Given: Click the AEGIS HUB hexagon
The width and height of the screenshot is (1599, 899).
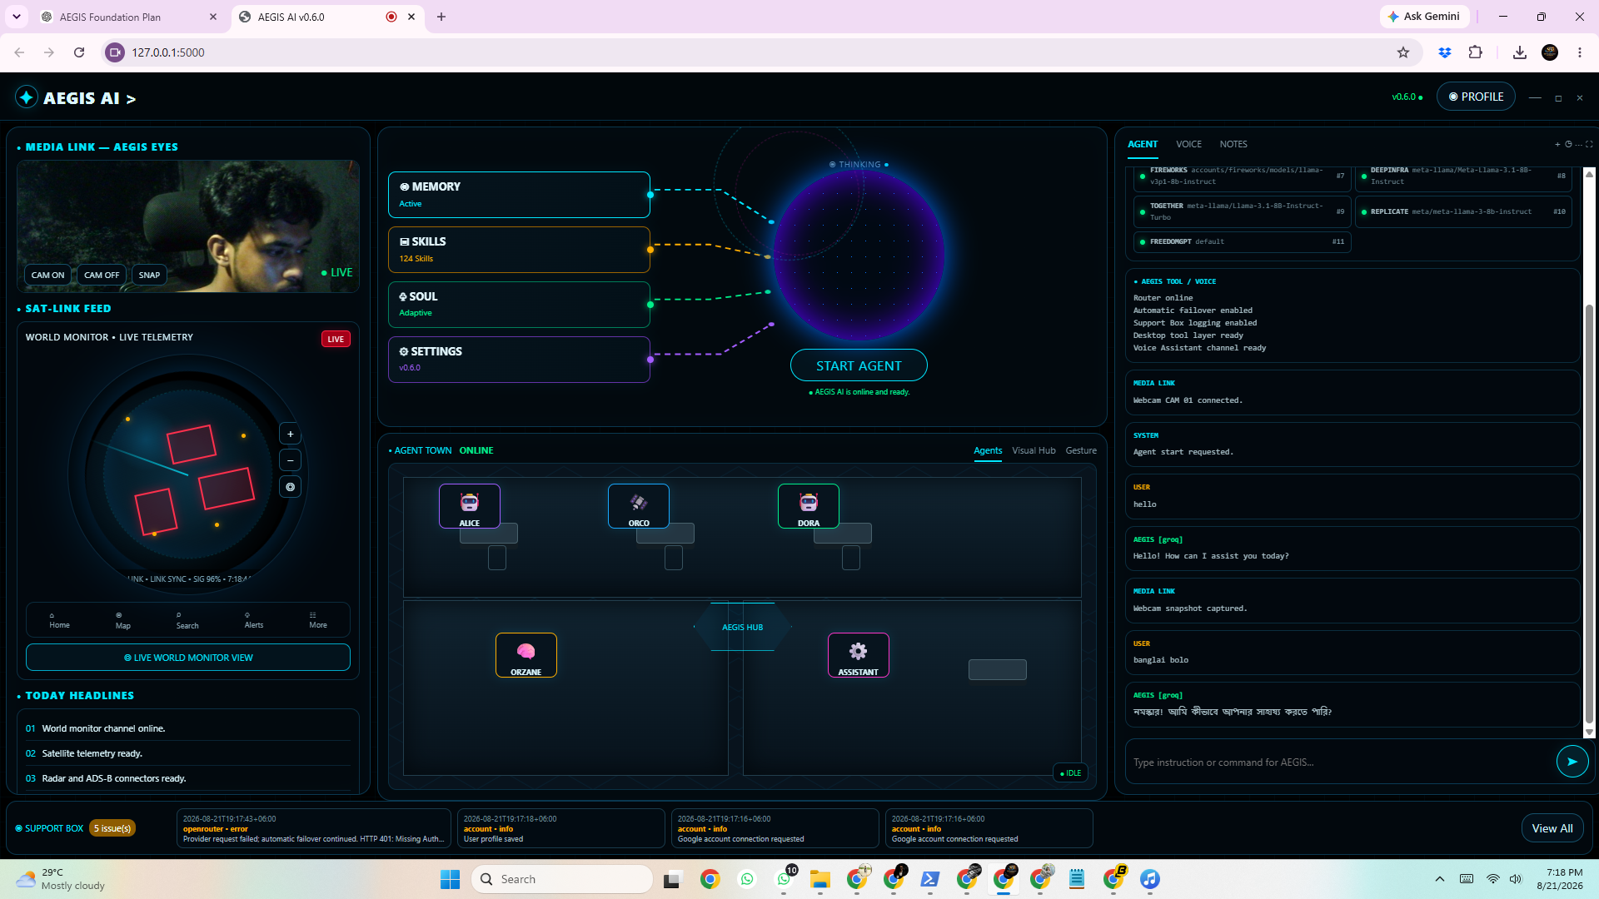Looking at the screenshot, I should [x=742, y=627].
